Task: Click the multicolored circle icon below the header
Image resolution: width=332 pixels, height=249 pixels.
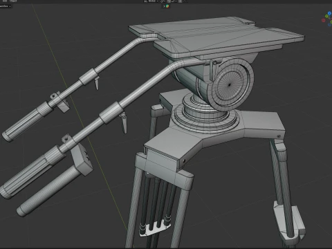Action: click(167, 6)
